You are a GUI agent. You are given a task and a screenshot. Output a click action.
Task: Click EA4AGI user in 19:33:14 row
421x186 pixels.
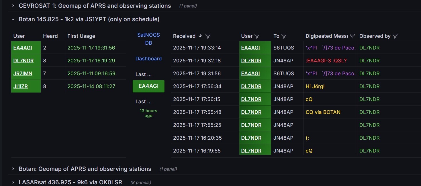click(250, 48)
